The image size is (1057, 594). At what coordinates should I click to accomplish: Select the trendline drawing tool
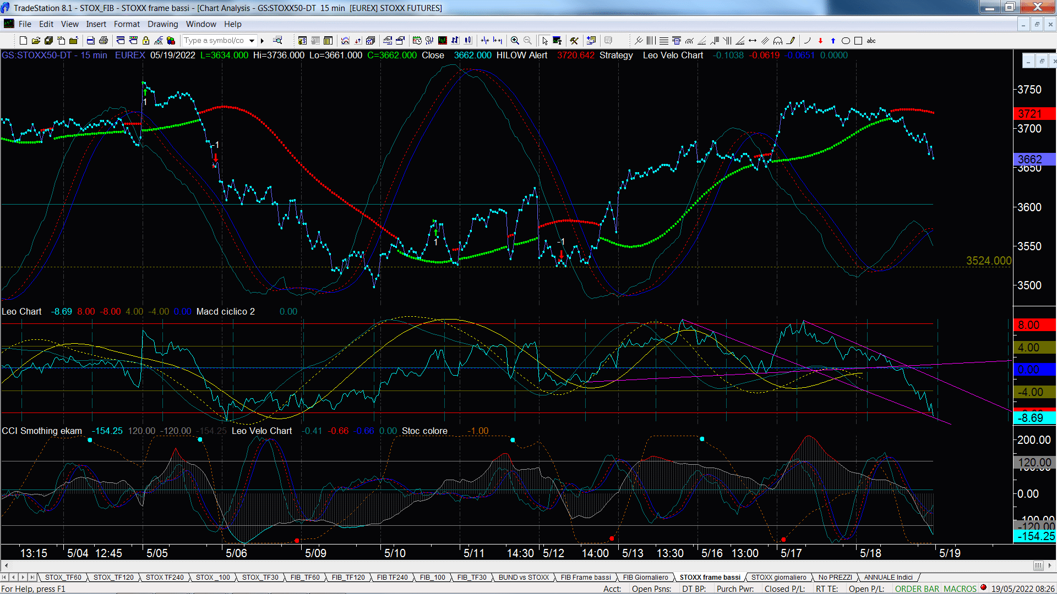tap(639, 41)
